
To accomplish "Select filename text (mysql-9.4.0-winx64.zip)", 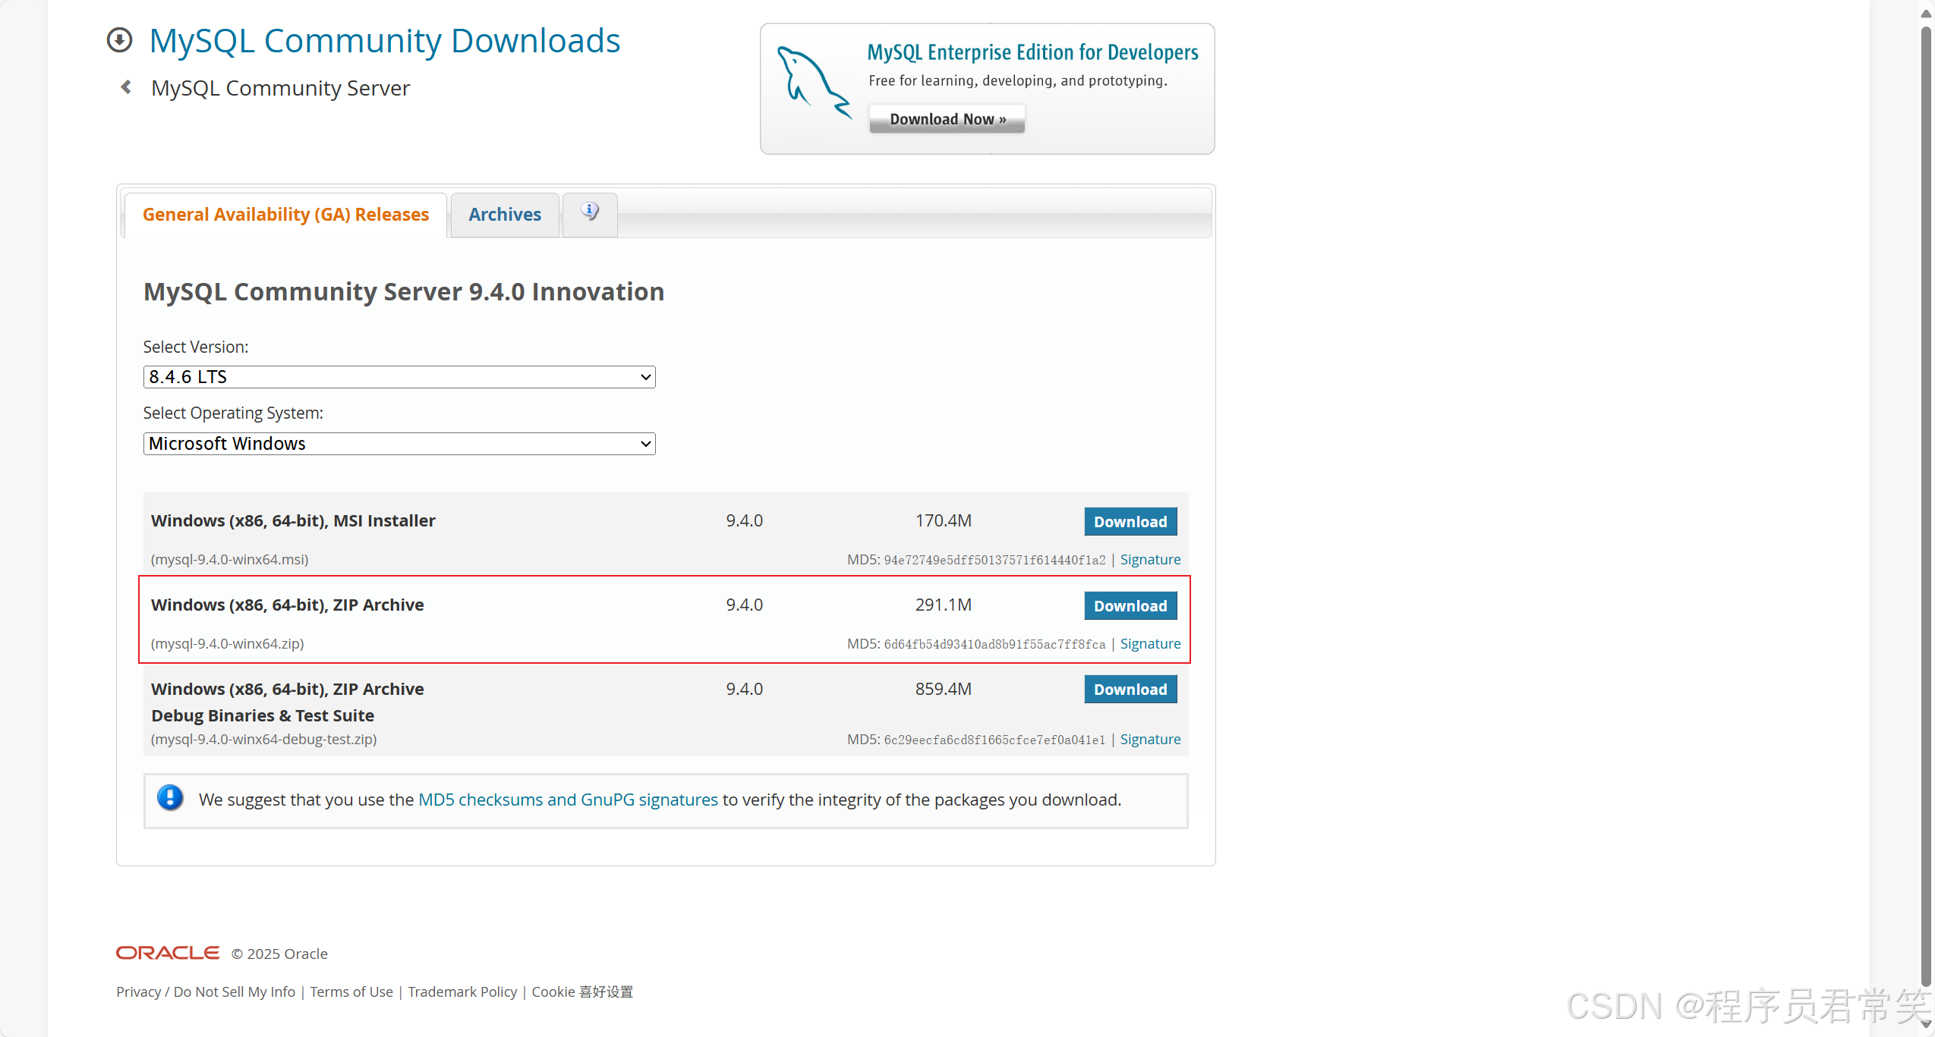I will (x=227, y=643).
